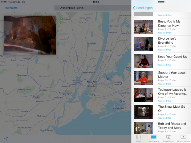The image size is (191, 143).
Task: Open Toulouse-Lautrec episode thumbnail
Action: (144, 95)
